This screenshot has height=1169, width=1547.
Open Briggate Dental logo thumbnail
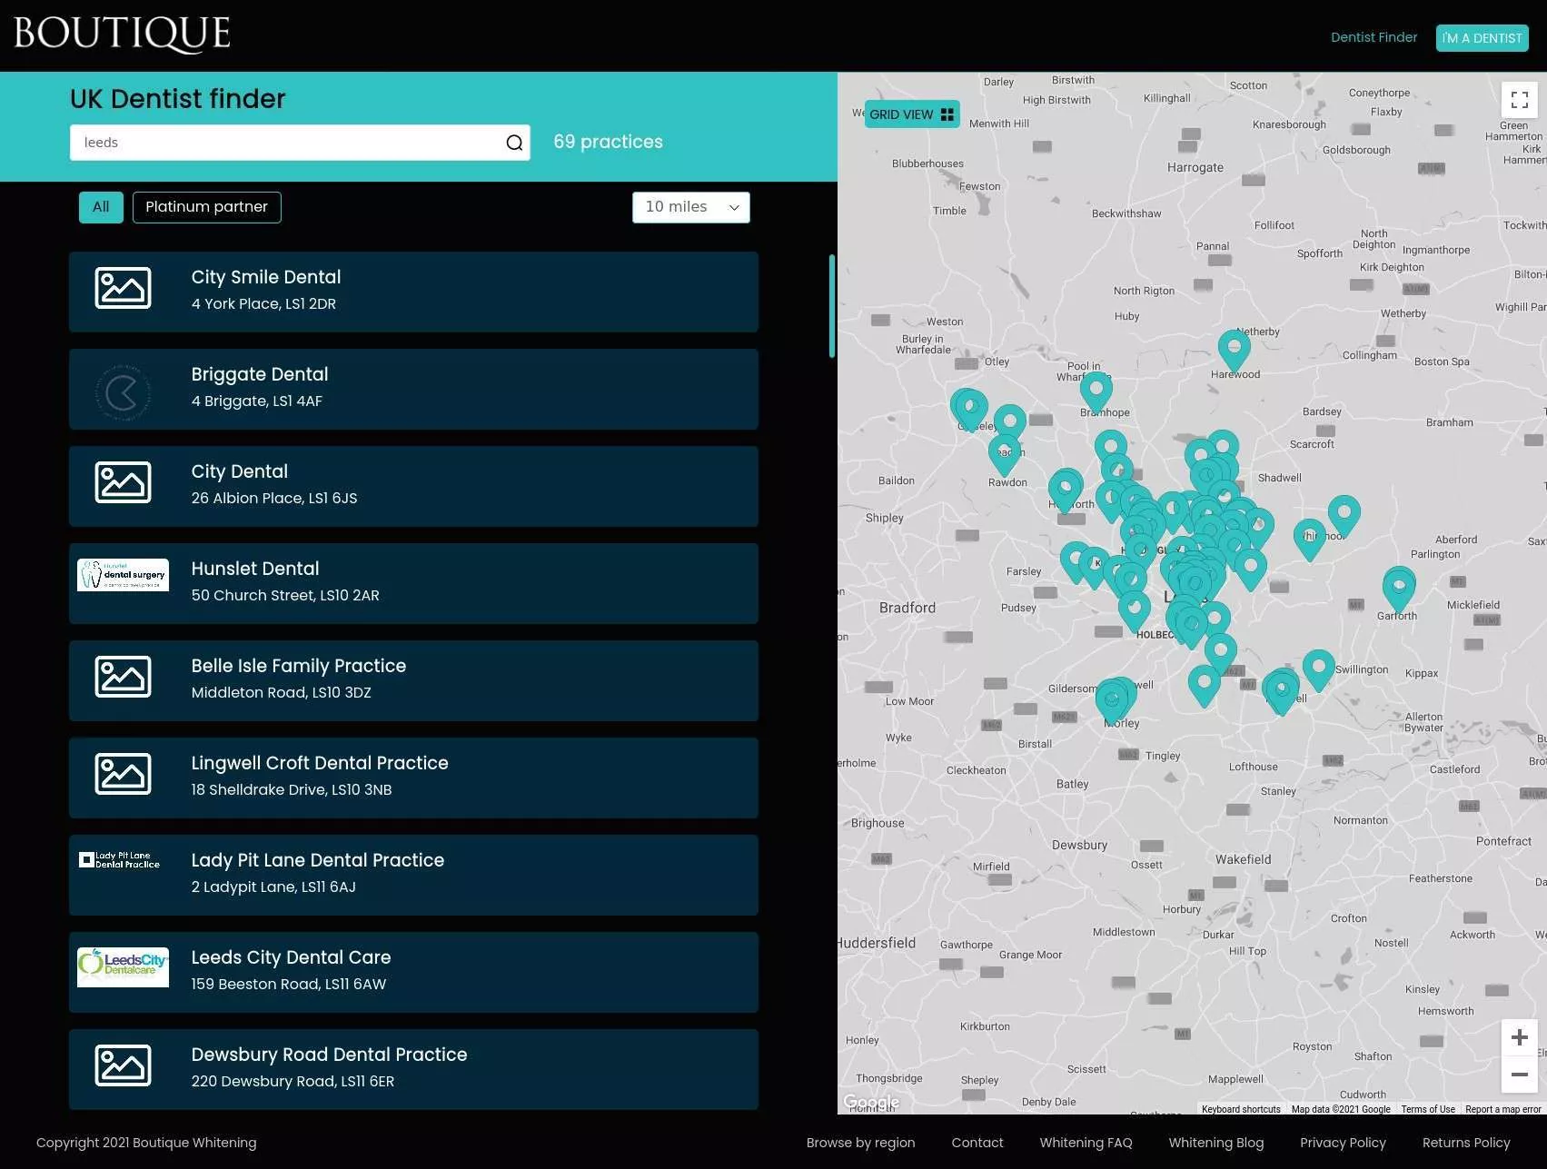point(123,392)
